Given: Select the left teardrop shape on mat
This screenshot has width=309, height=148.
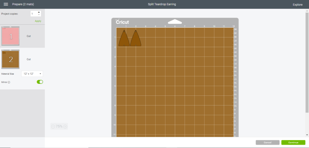Looking at the screenshot, I should (124, 39).
